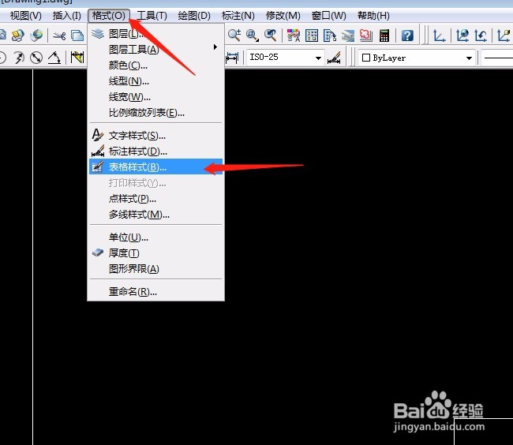Choose 线宽(W)... menu entry

[x=156, y=97]
